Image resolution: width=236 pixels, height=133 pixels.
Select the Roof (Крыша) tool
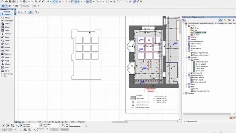point(6,47)
